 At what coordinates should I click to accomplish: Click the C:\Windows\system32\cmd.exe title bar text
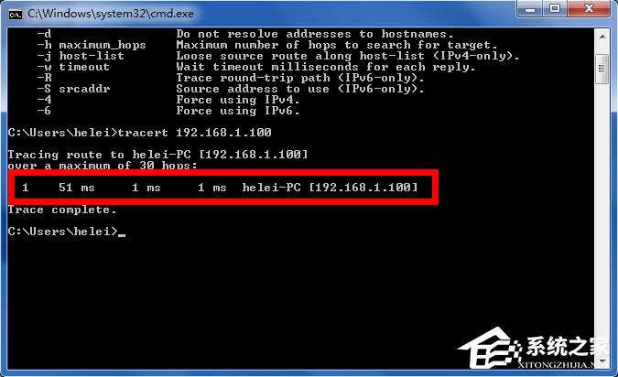(111, 14)
